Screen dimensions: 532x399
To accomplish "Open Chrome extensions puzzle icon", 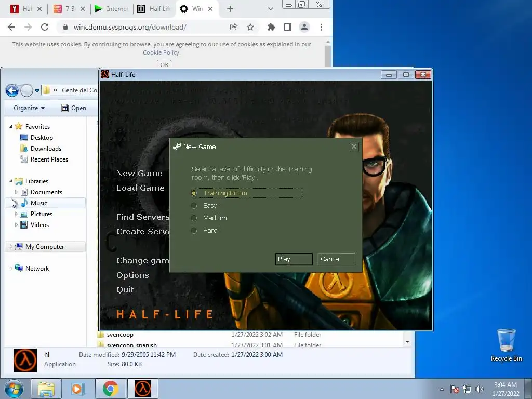I will [271, 27].
